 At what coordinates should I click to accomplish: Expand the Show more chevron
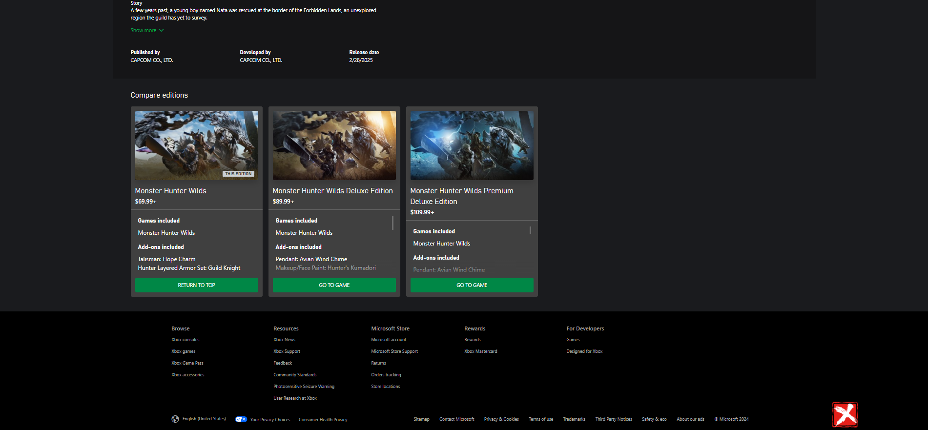(x=162, y=30)
